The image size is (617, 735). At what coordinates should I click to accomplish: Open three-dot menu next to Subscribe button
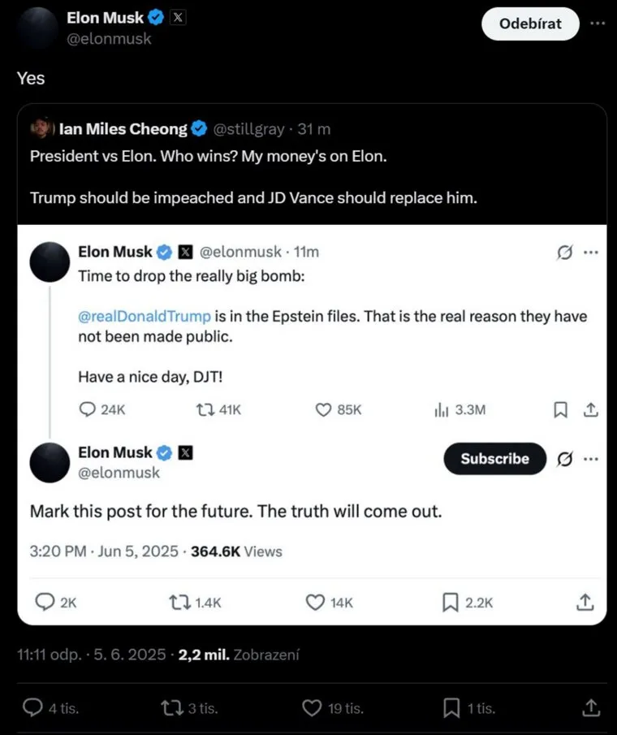591,459
